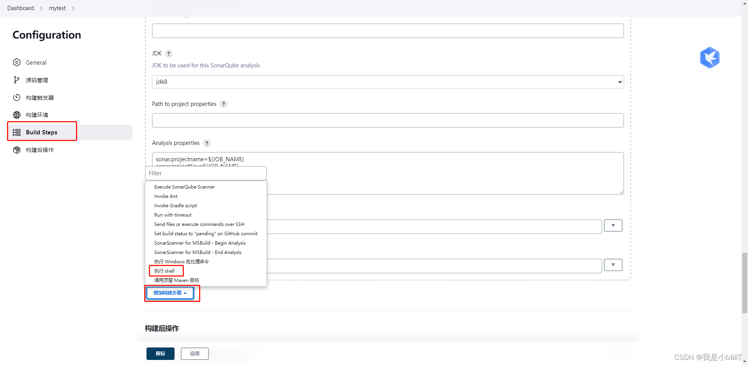Open the jdk8 JDK dropdown
This screenshot has height=365, width=748.
388,82
